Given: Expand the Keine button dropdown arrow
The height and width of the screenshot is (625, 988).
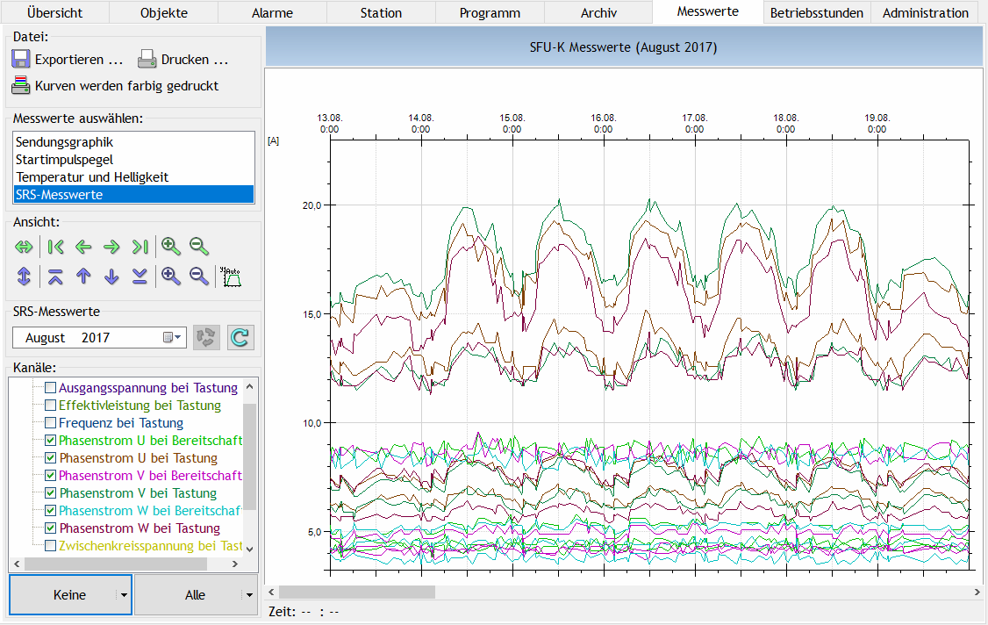Looking at the screenshot, I should click(124, 595).
